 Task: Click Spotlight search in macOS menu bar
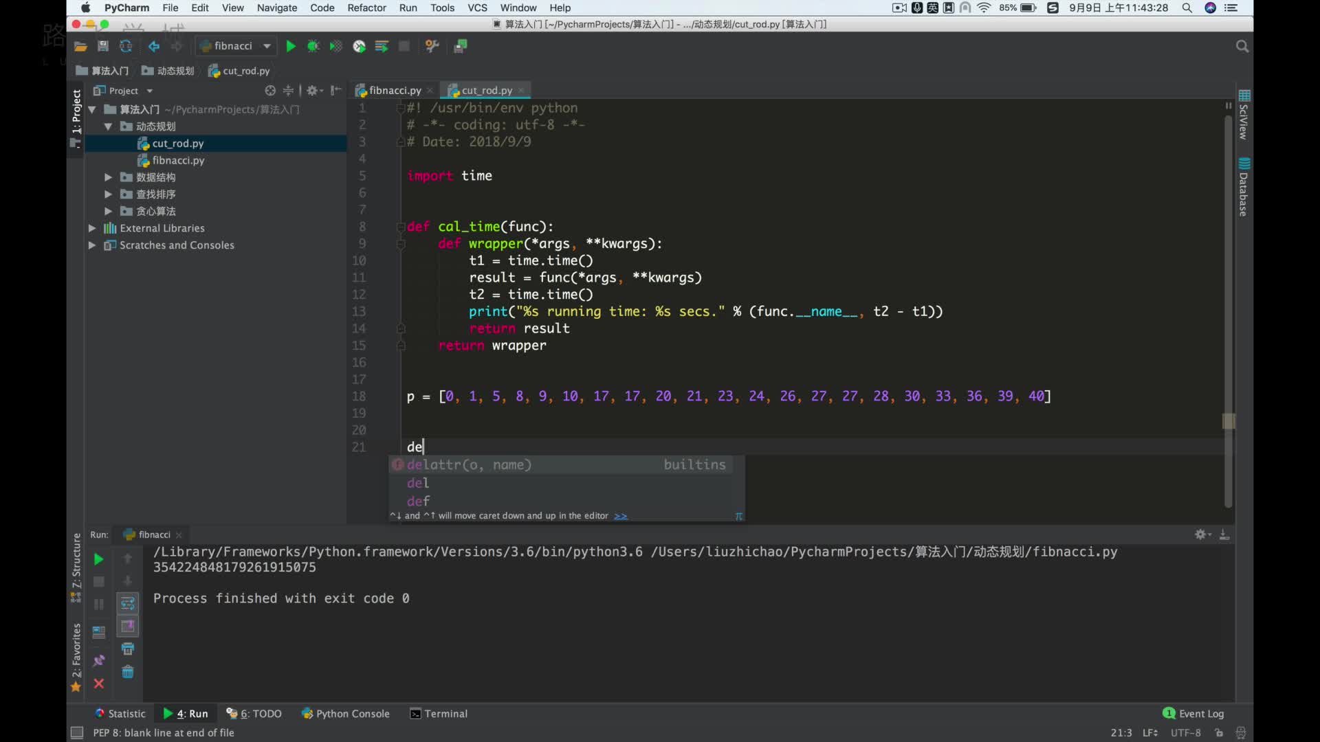point(1187,8)
